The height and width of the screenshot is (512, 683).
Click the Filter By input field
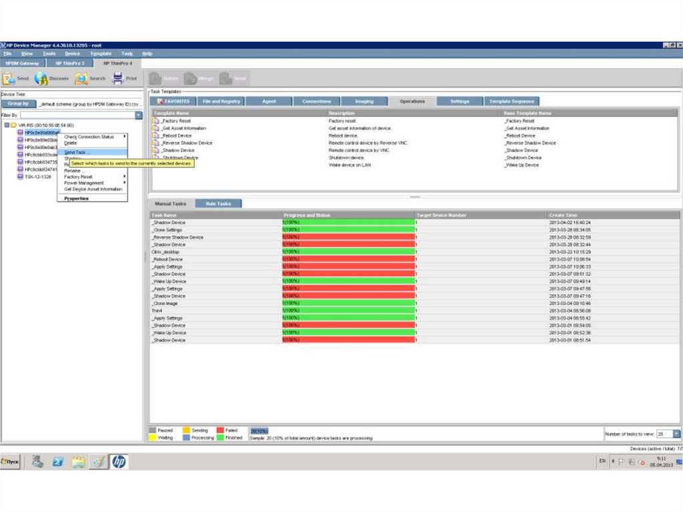(x=77, y=115)
